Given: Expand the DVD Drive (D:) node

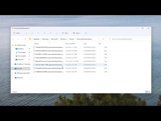Looking at the screenshot, I should coord(13,73).
